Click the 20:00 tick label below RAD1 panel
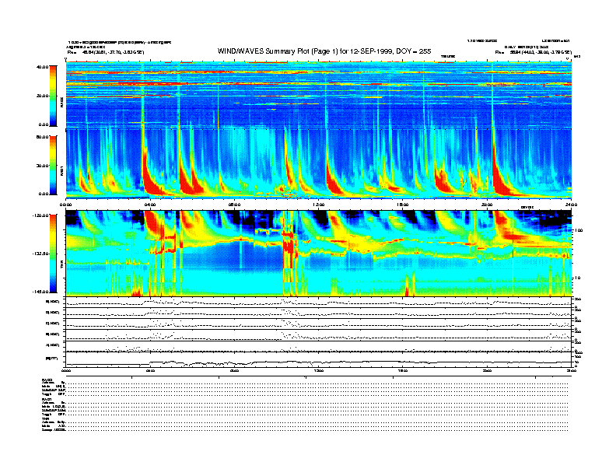The width and height of the screenshot is (616, 476). click(487, 205)
